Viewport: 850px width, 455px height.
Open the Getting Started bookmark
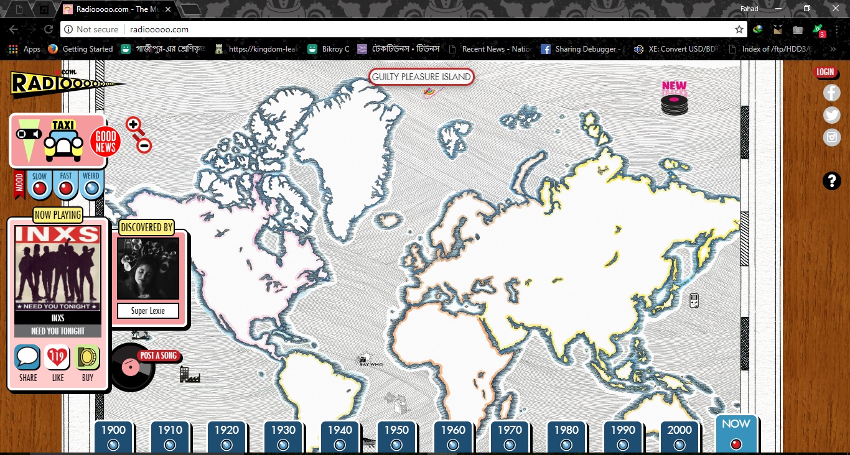(81, 49)
